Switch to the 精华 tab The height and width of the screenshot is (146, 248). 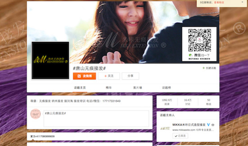(109, 88)
